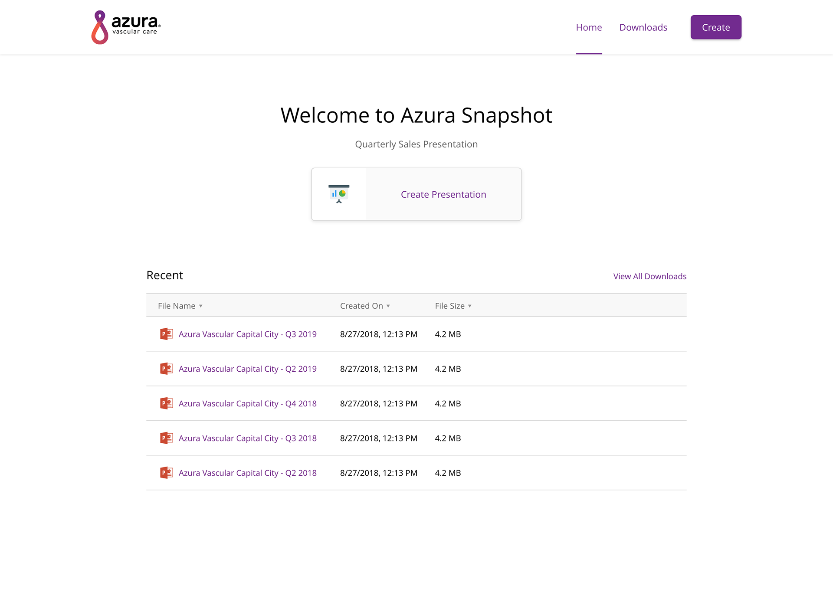
Task: Click created date of Q3 2019 row
Action: coord(379,334)
